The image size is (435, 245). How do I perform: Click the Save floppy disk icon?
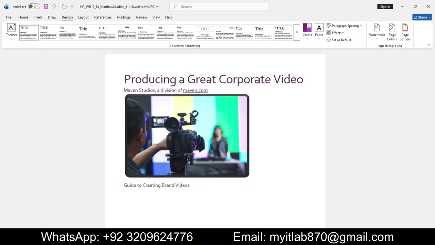[x=46, y=6]
